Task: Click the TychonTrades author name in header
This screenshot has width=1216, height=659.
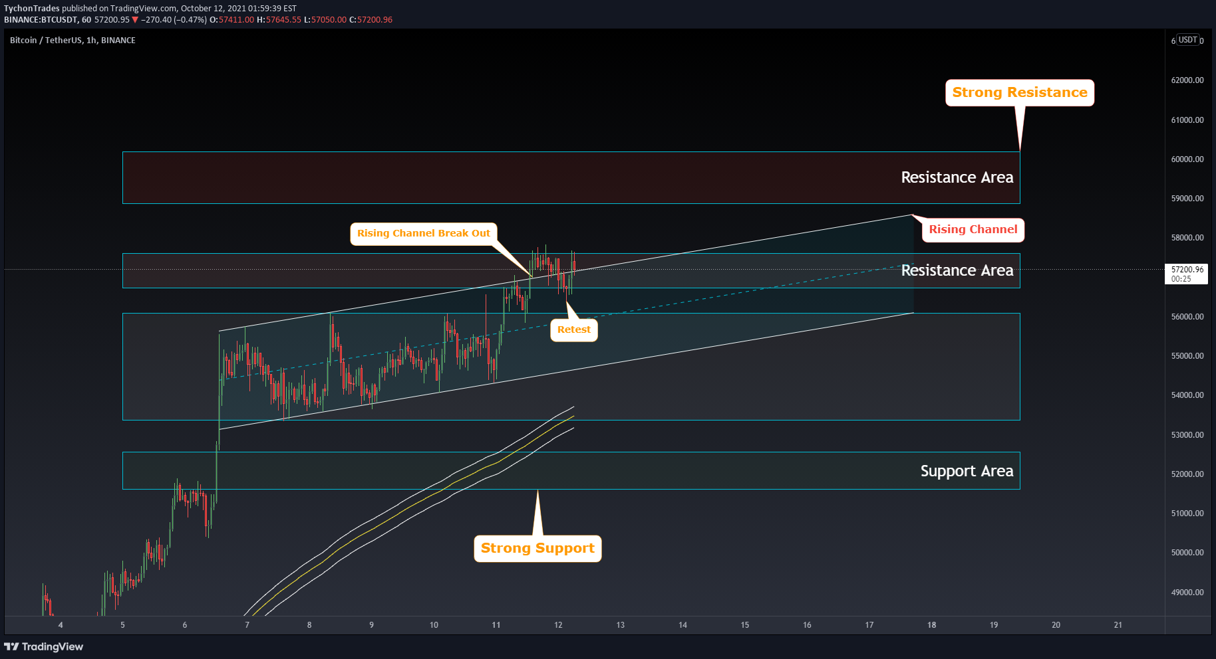Action: click(32, 9)
